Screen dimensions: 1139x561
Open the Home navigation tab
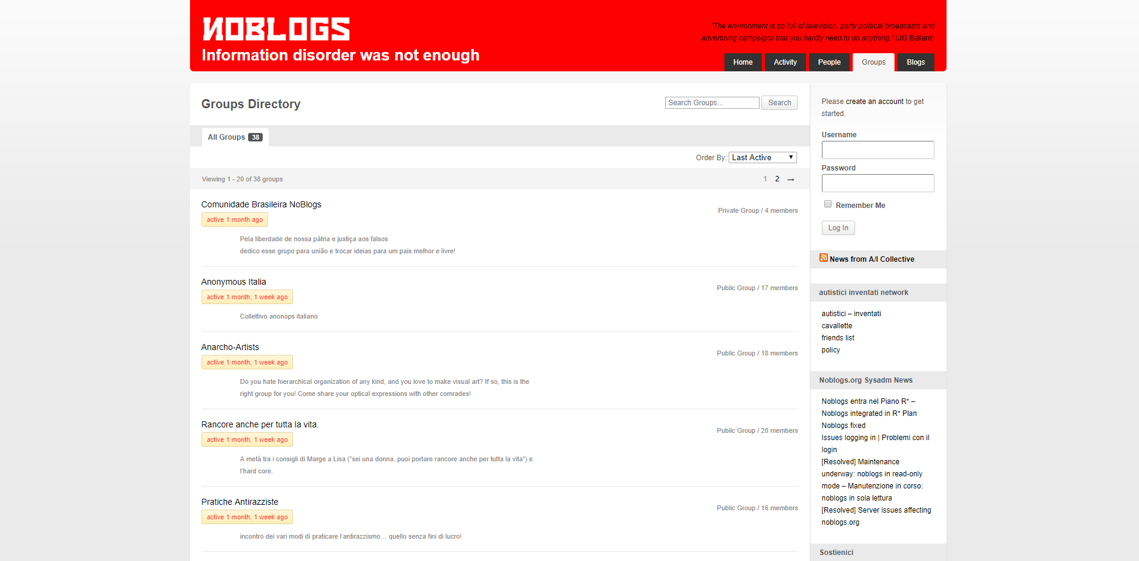click(x=743, y=62)
